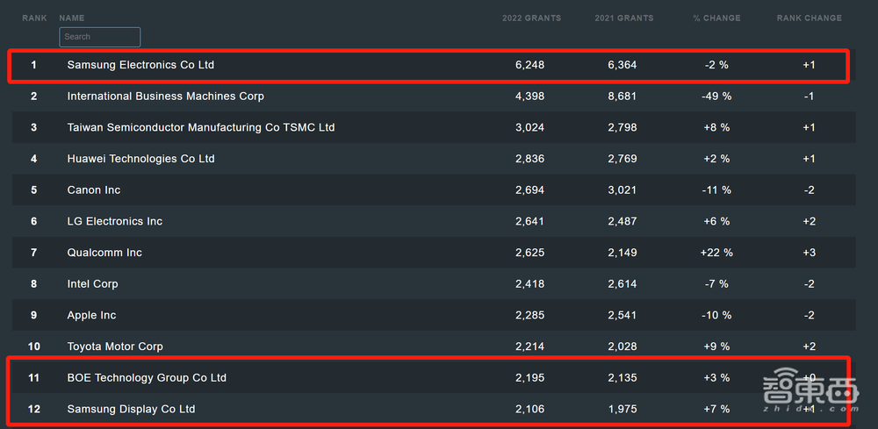This screenshot has height=429, width=878.
Task: Click the Search input under NAME
Action: tap(99, 37)
